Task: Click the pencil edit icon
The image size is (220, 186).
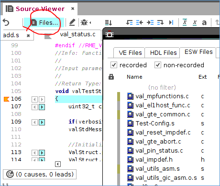Action: [72, 22]
